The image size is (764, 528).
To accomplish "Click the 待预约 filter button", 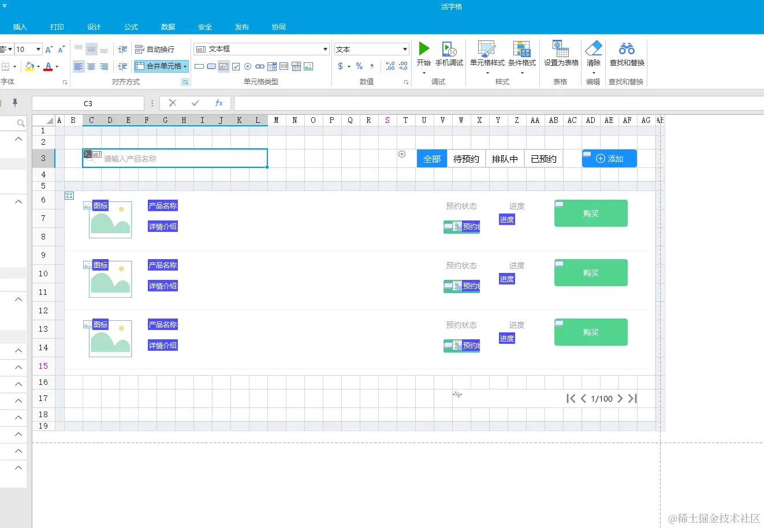I will 466,159.
